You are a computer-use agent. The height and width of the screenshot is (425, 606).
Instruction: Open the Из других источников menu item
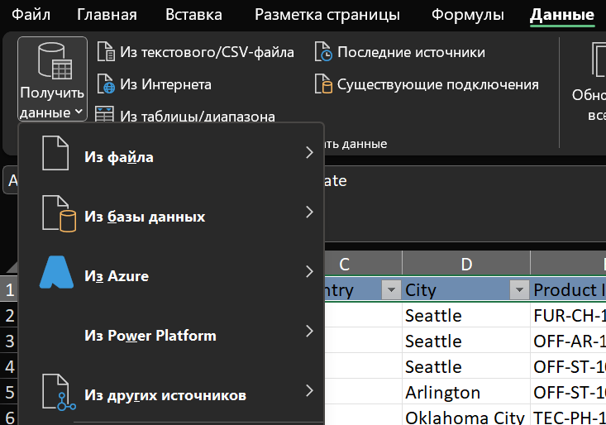[165, 394]
